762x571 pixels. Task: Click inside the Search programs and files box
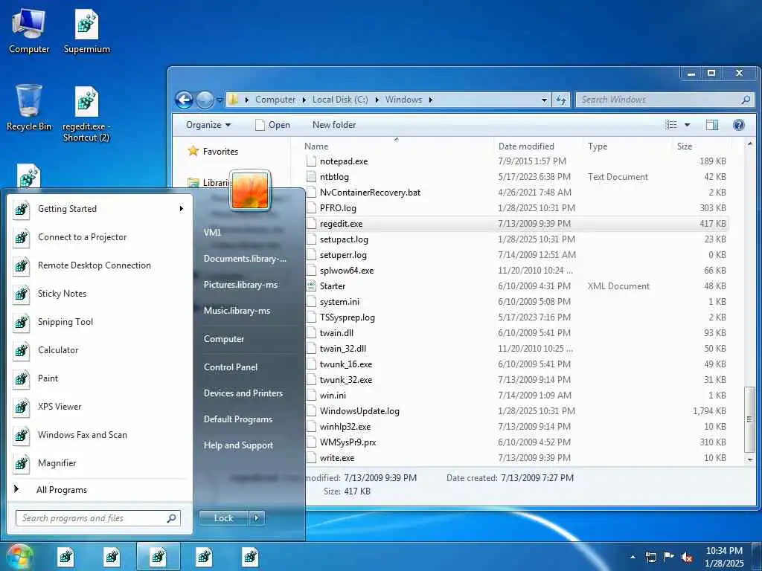click(97, 518)
